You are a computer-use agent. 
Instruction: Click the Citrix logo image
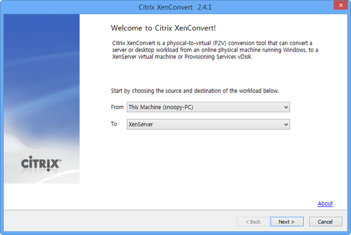41,164
